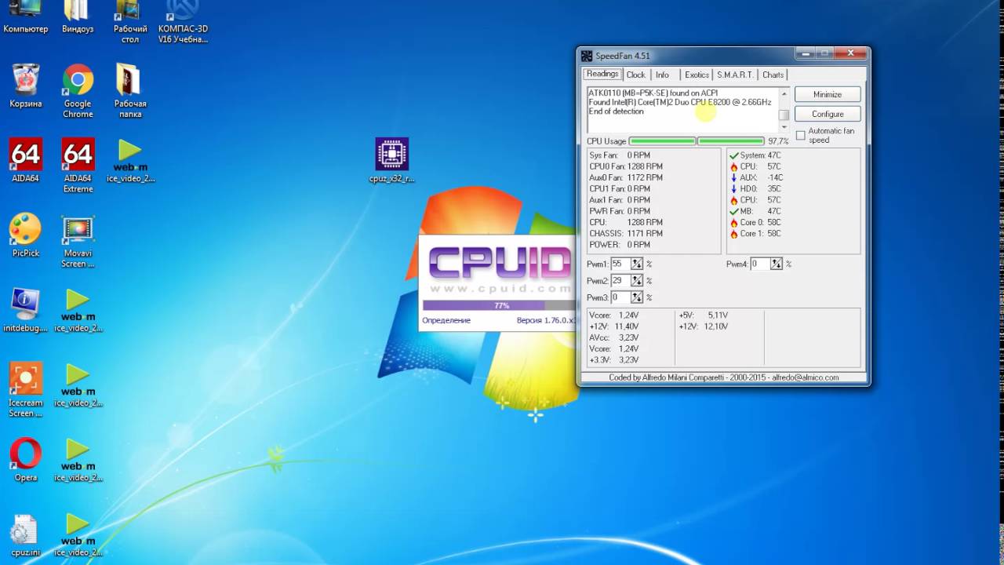
Task: Click the 'Found Intel(R) Core(TM)2 Duo' log line
Action: pyautogui.click(x=680, y=102)
